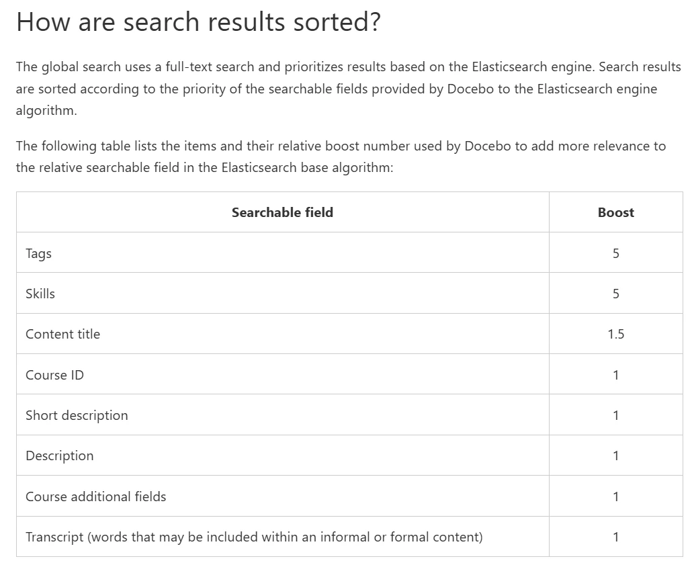Click the paragraph starting "The global search uses"
The height and width of the screenshot is (565, 692).
pos(348,89)
